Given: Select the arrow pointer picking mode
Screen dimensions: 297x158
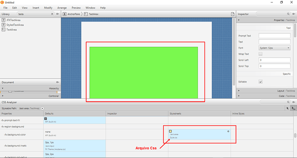Looking at the screenshot, I should (x=288, y=108).
